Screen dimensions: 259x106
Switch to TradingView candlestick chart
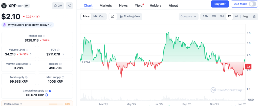(x=129, y=17)
